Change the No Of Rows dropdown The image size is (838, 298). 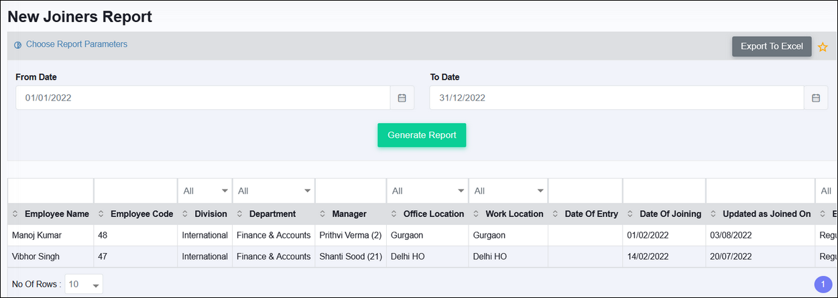point(84,285)
